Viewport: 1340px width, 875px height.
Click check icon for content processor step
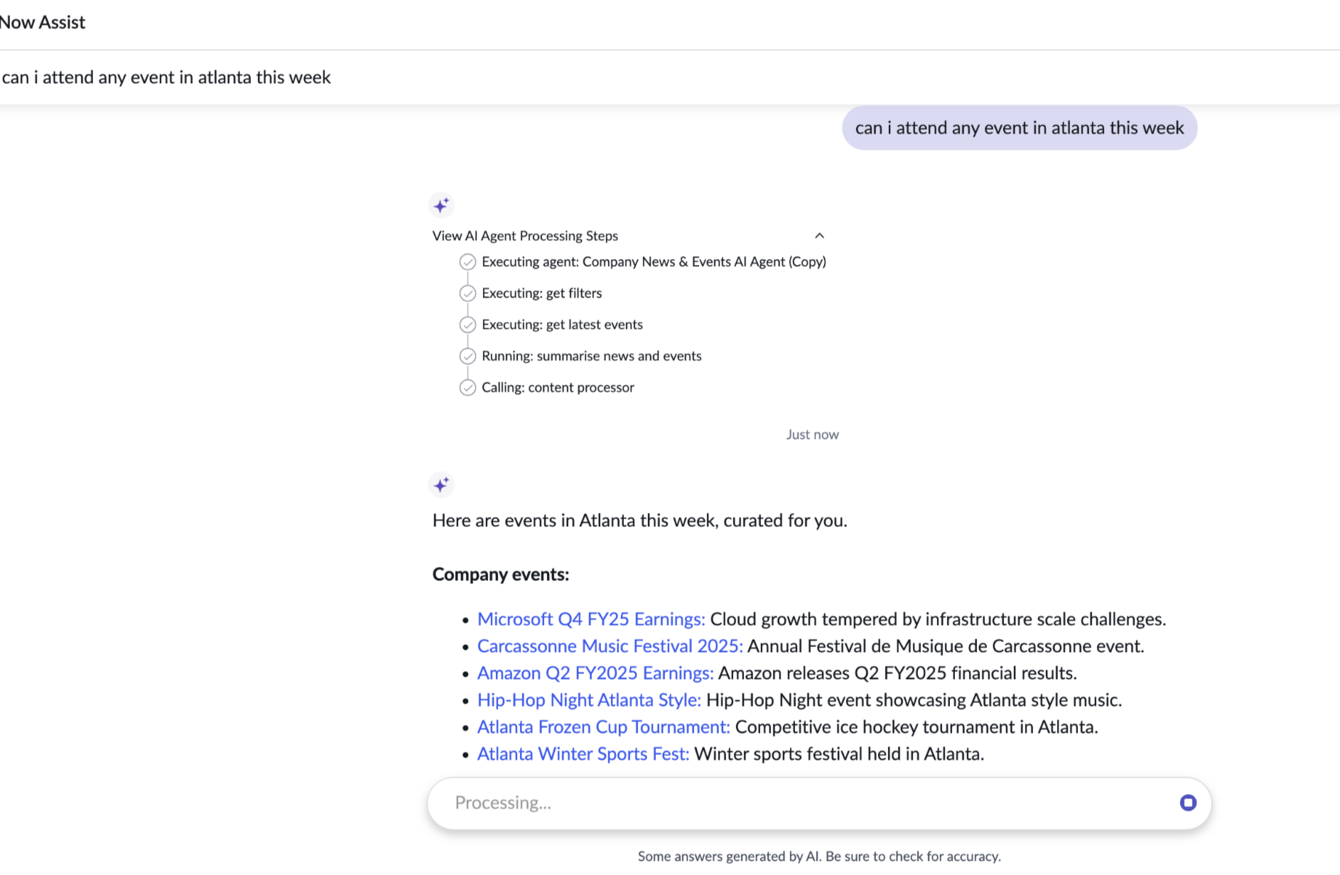click(x=468, y=388)
